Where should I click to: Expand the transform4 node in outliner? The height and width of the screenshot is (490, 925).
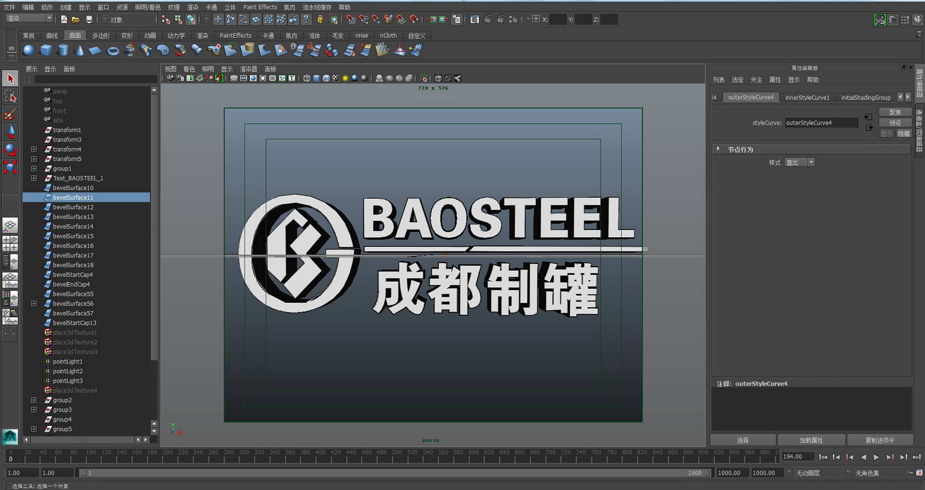[x=34, y=149]
